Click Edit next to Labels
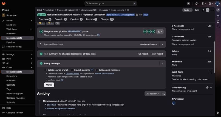The image size is (221, 117). pyautogui.click(x=209, y=51)
